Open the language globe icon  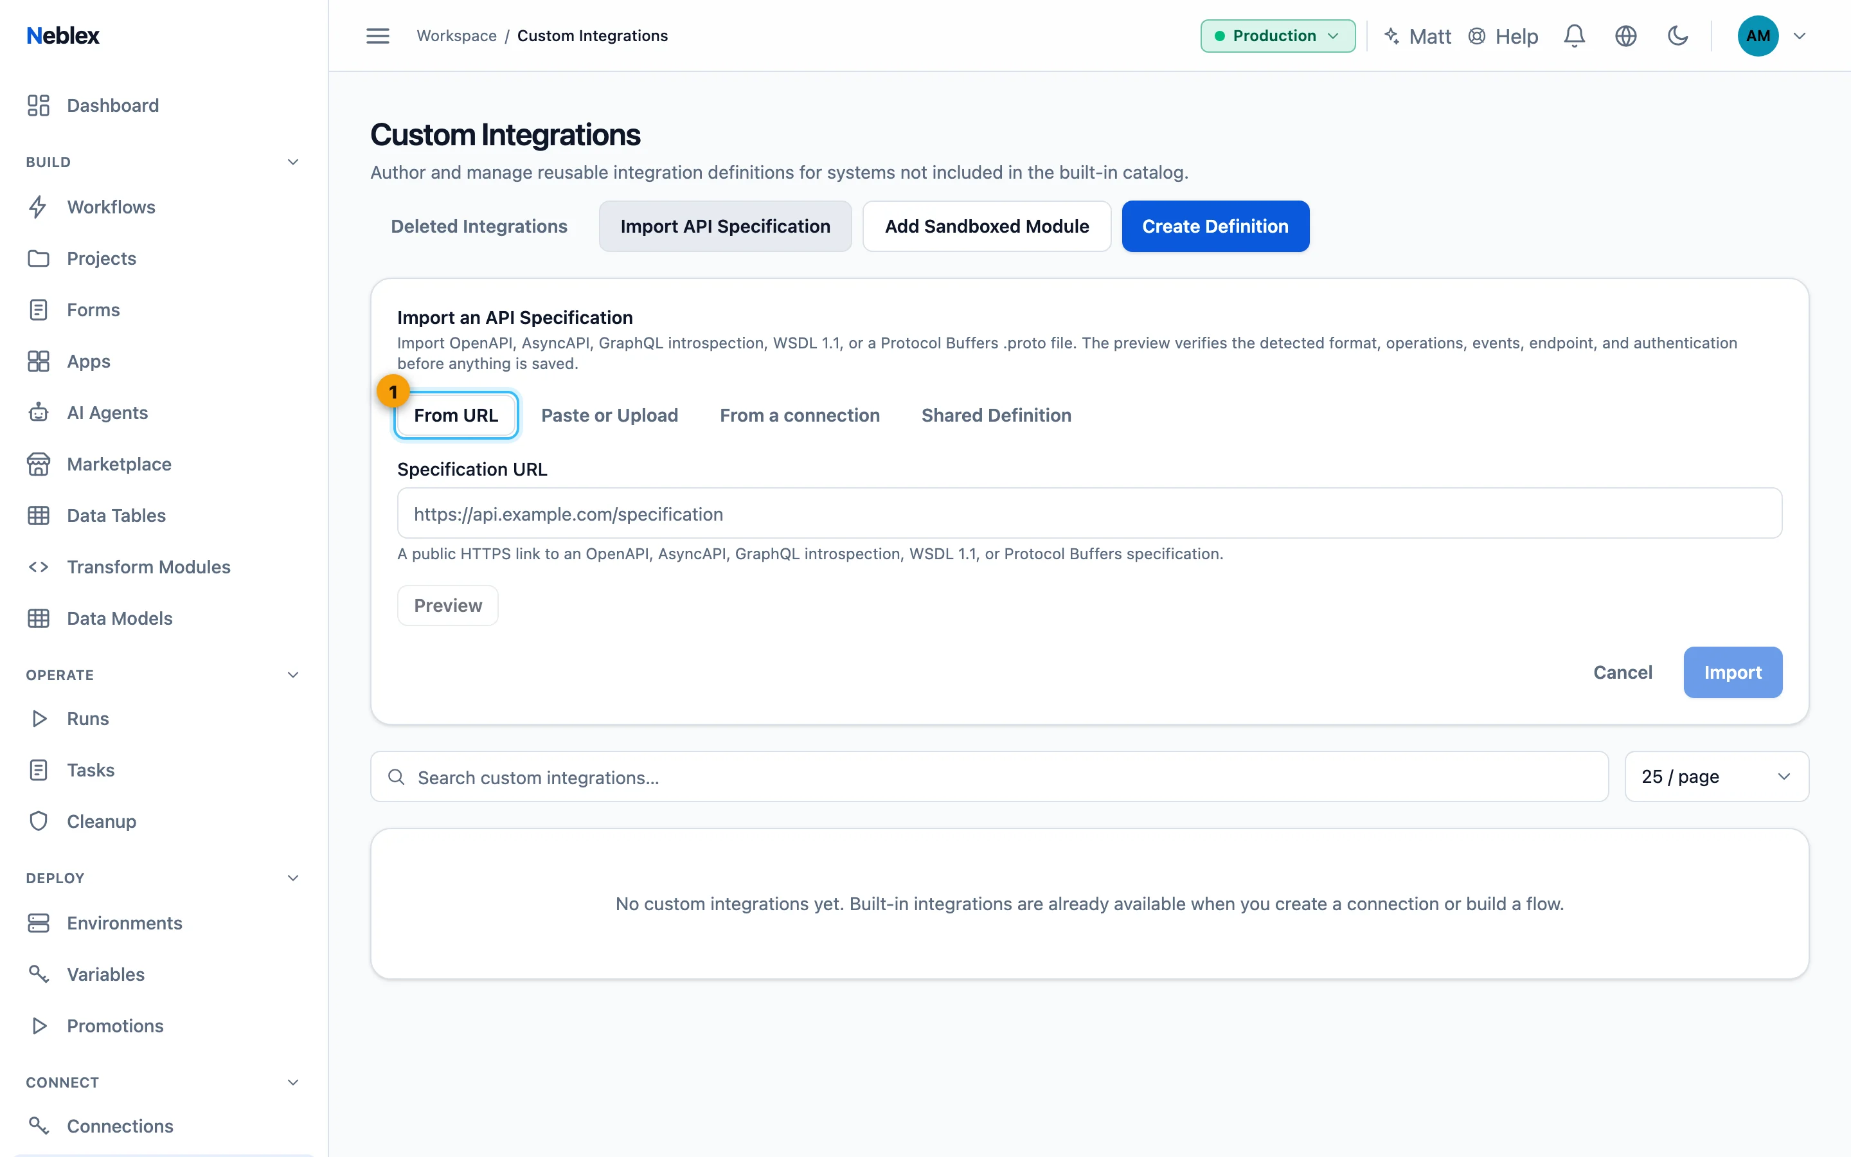pyautogui.click(x=1625, y=36)
